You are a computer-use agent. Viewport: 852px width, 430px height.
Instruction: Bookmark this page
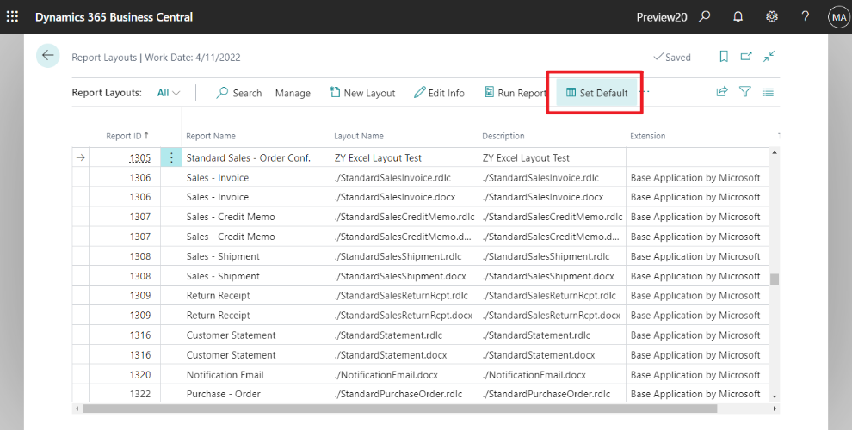tap(724, 57)
